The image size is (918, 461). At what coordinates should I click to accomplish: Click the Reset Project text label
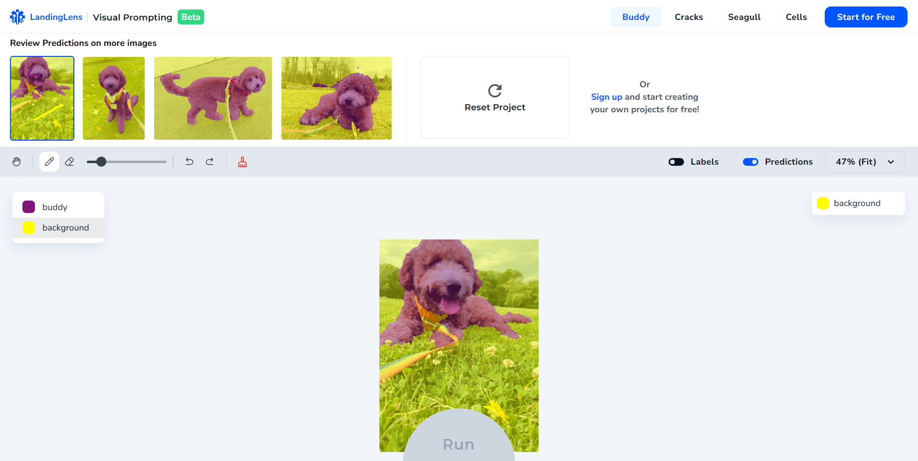click(x=495, y=107)
